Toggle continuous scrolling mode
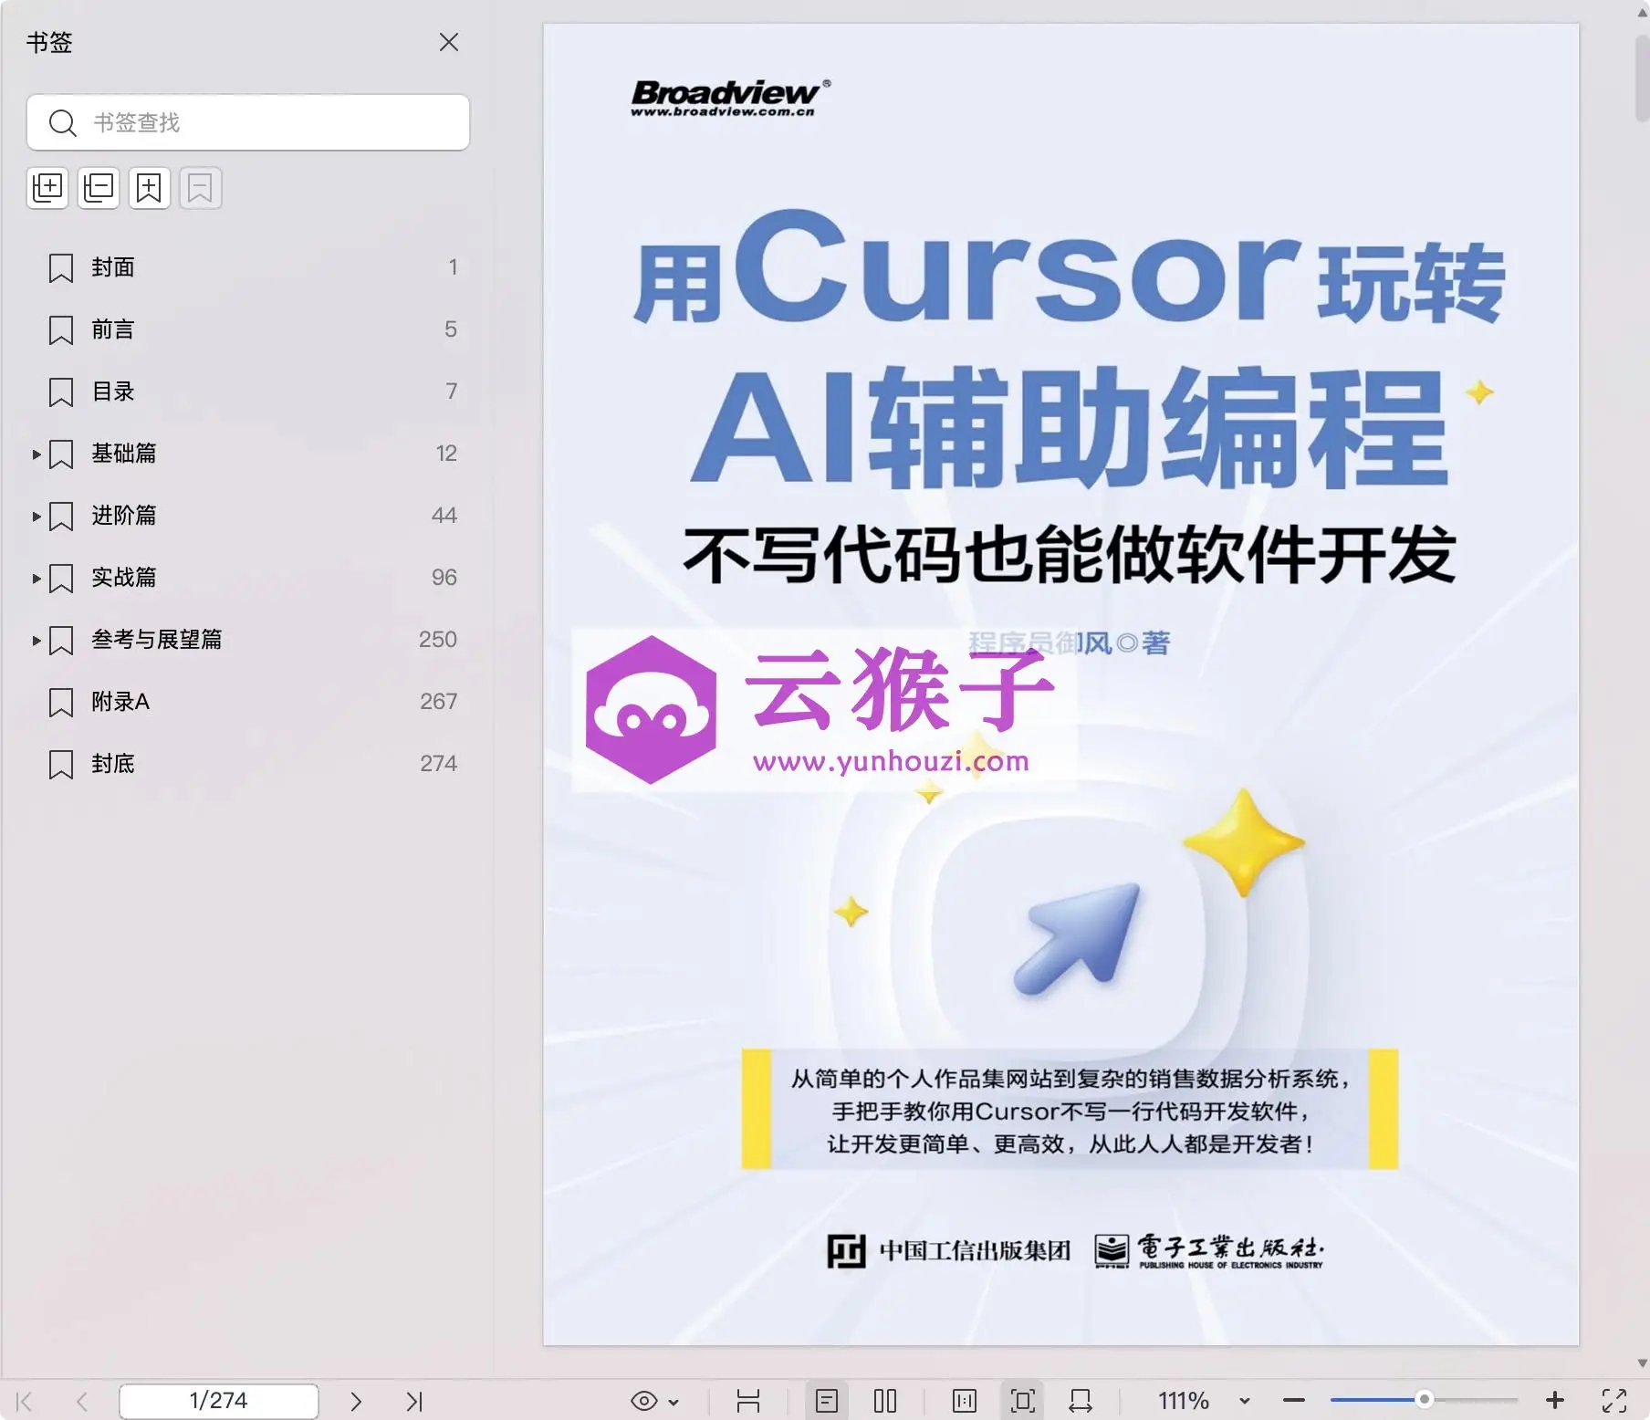The width and height of the screenshot is (1650, 1420). point(748,1401)
